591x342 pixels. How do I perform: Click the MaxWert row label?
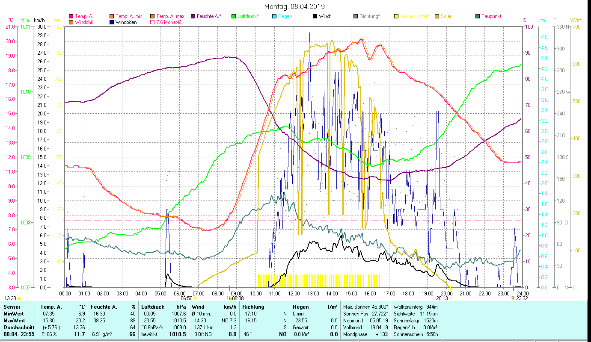click(14, 321)
